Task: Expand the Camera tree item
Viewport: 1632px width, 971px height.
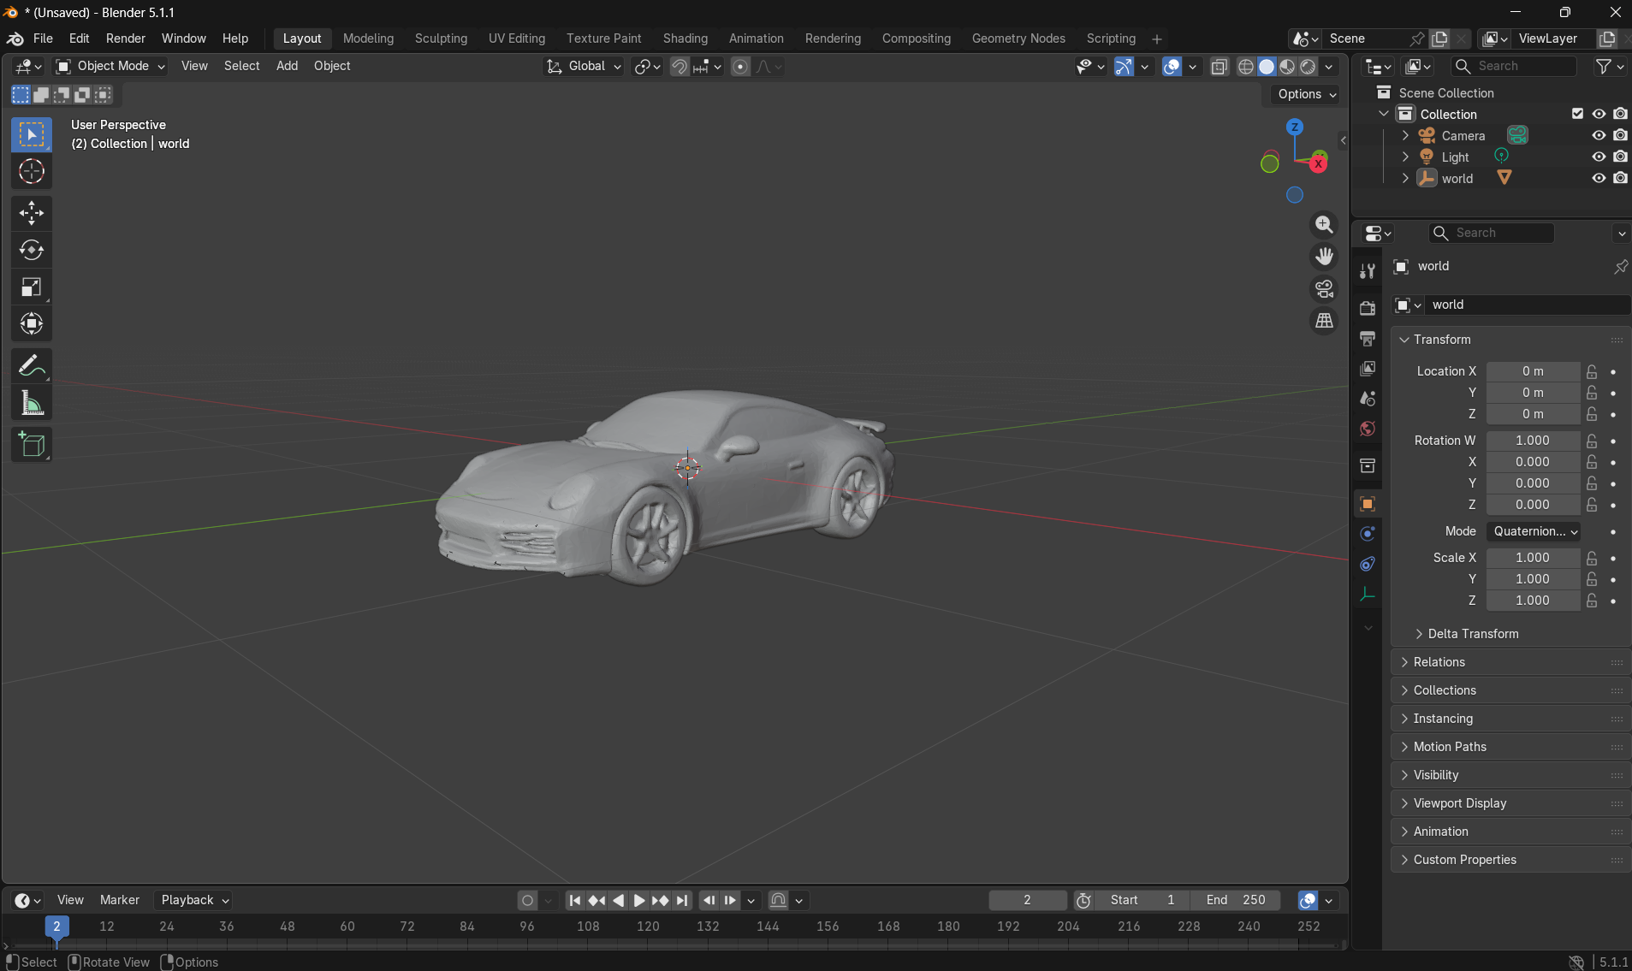Action: point(1405,135)
